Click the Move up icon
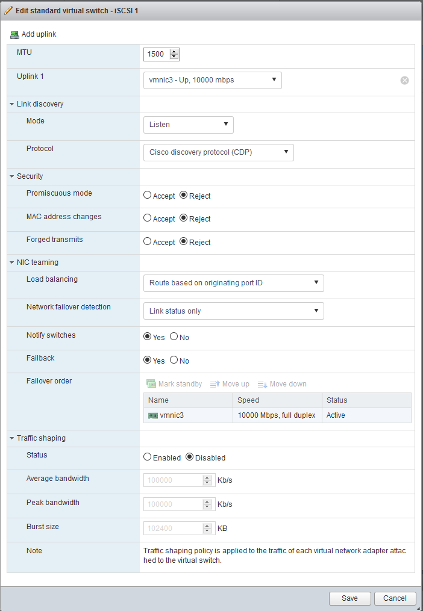The image size is (423, 611). 215,384
